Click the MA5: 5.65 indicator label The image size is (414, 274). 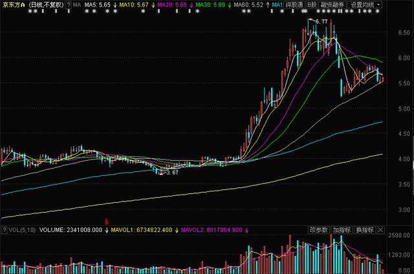[98, 5]
